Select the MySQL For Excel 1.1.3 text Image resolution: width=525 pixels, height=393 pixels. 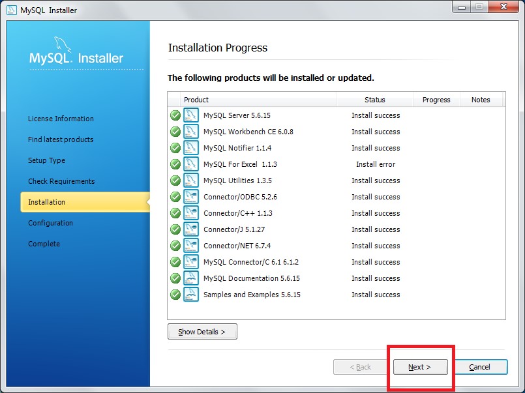(x=240, y=164)
